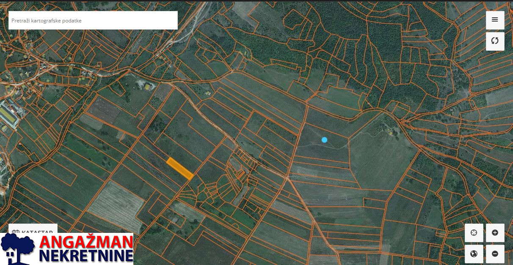Focus the 'Pretraži kartografske podatke' search box
513x265 pixels.
[85, 20]
